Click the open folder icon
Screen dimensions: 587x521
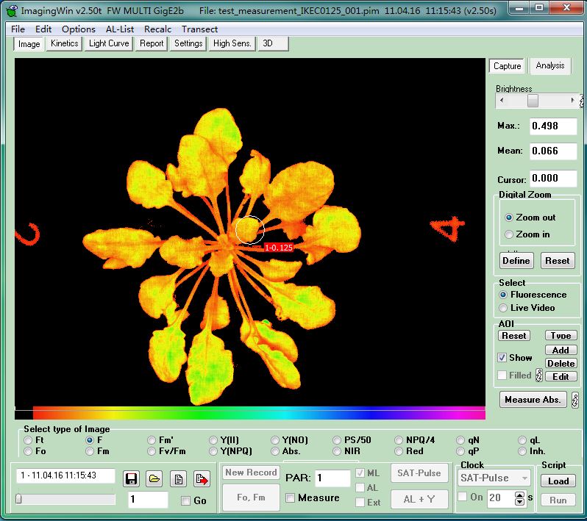pos(154,479)
